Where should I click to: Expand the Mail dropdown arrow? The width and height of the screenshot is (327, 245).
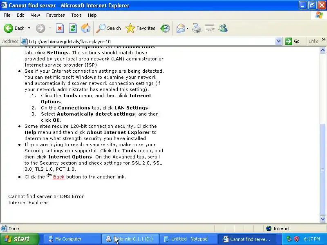(188, 28)
